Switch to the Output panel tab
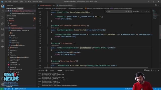Viewport: 161px width, 90px height. 52,70
